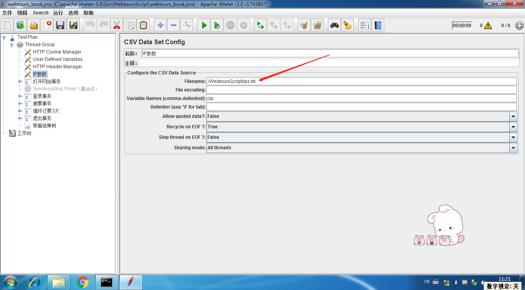Click the Clear icon with single broom
The height and width of the screenshot is (290, 525).
[x=304, y=26]
